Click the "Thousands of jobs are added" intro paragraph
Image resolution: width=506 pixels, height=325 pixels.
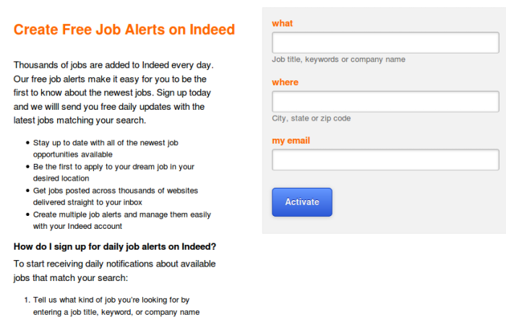(x=113, y=92)
